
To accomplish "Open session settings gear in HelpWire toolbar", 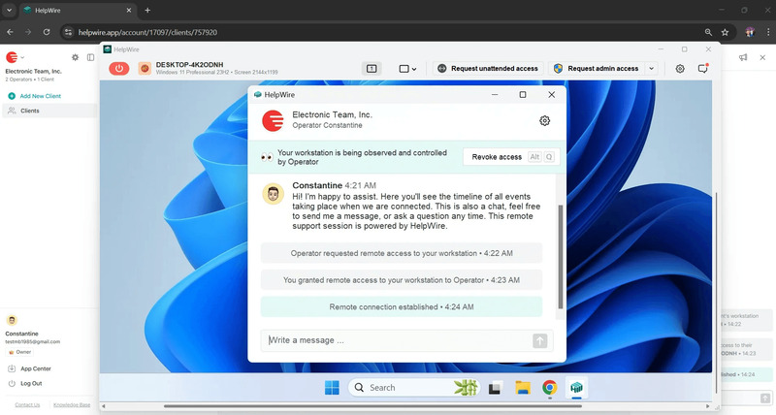I will tap(680, 69).
